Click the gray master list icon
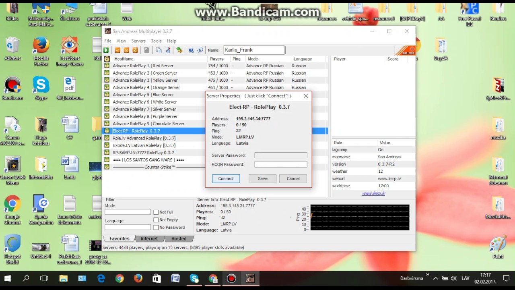 point(147,50)
